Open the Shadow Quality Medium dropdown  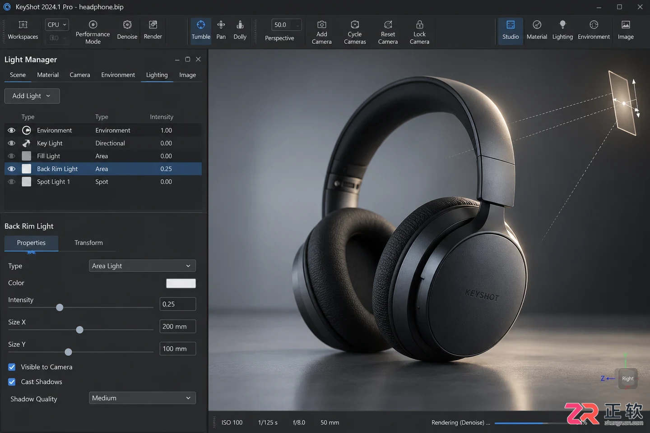click(x=142, y=398)
